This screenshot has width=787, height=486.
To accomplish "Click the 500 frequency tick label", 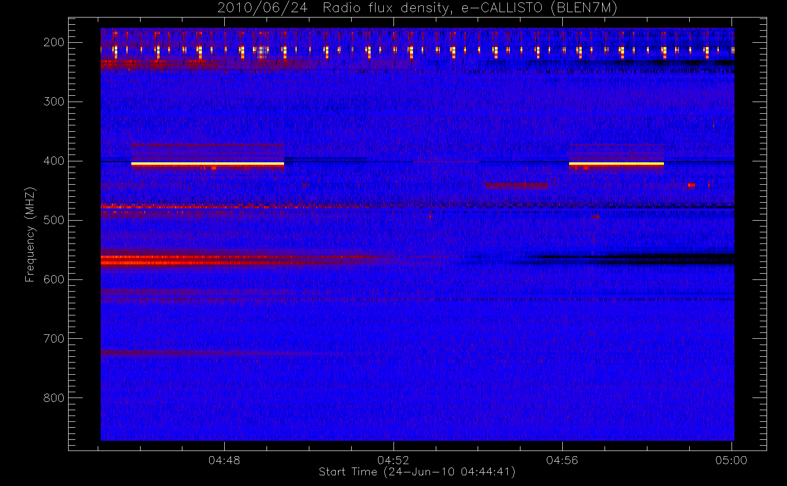I will pyautogui.click(x=54, y=220).
